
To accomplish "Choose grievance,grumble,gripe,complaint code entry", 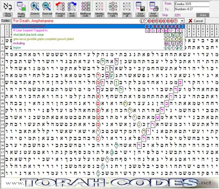I will pos(98,39).
